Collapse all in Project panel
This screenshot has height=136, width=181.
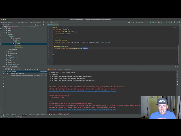(40, 25)
